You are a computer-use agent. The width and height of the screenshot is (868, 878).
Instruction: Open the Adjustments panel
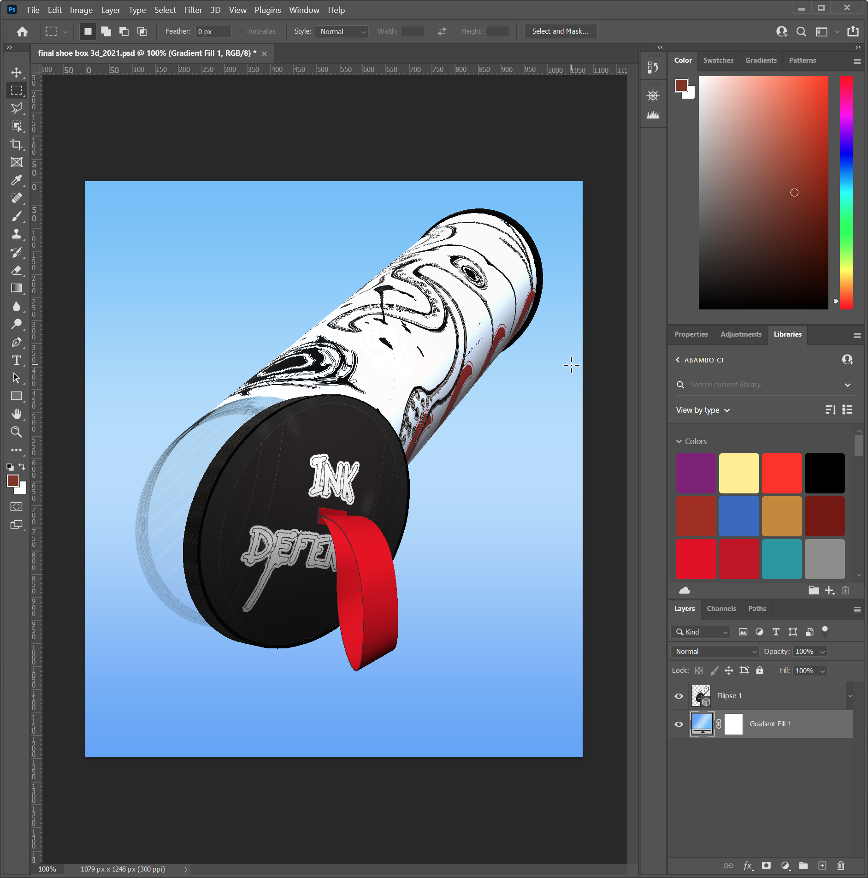pos(740,334)
